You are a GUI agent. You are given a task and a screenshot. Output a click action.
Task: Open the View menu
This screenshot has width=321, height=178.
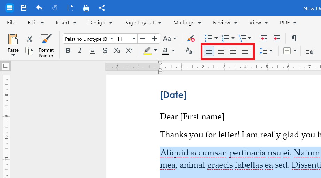point(258,23)
